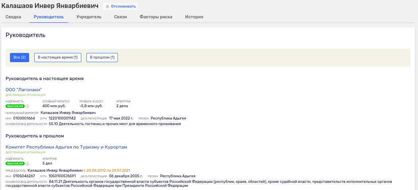The height and width of the screenshot is (190, 418).
Task: Select the Все (2) filter
Action: point(20,58)
